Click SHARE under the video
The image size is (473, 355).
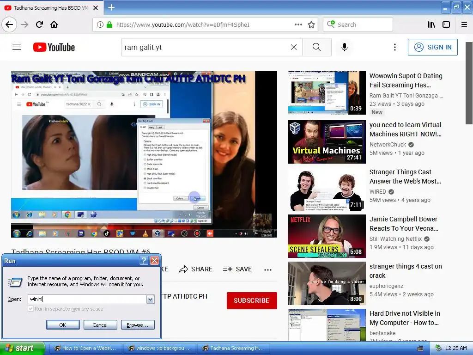tap(196, 269)
